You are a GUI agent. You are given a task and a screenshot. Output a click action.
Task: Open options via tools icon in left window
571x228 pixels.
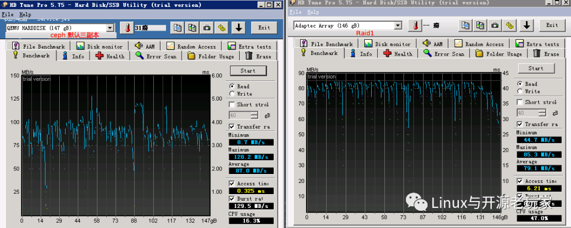221,28
